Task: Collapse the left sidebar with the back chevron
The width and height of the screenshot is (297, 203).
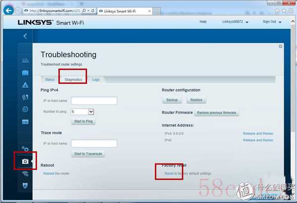Action: coord(25,36)
